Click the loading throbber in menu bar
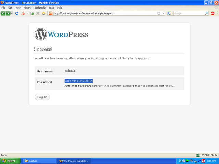Viewport: 219px width, 164px height. click(x=216, y=8)
